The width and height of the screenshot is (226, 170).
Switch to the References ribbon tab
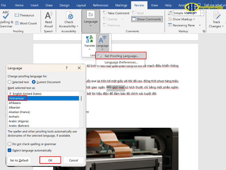(101, 5)
